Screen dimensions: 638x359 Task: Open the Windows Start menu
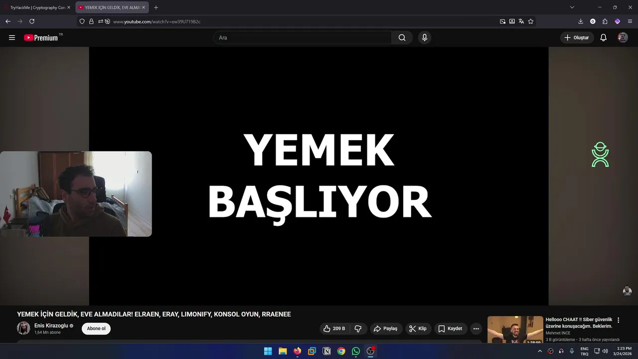click(268, 351)
